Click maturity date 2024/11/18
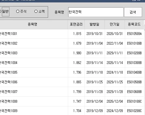This screenshot has height=115, width=145. 115,73
